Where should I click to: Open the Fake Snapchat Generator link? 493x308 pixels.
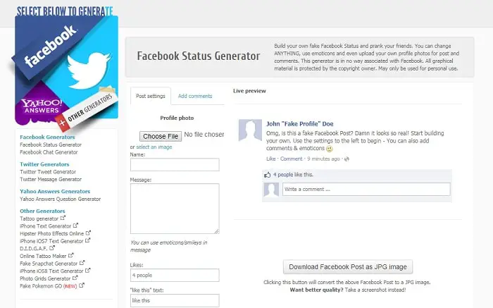tap(49, 264)
